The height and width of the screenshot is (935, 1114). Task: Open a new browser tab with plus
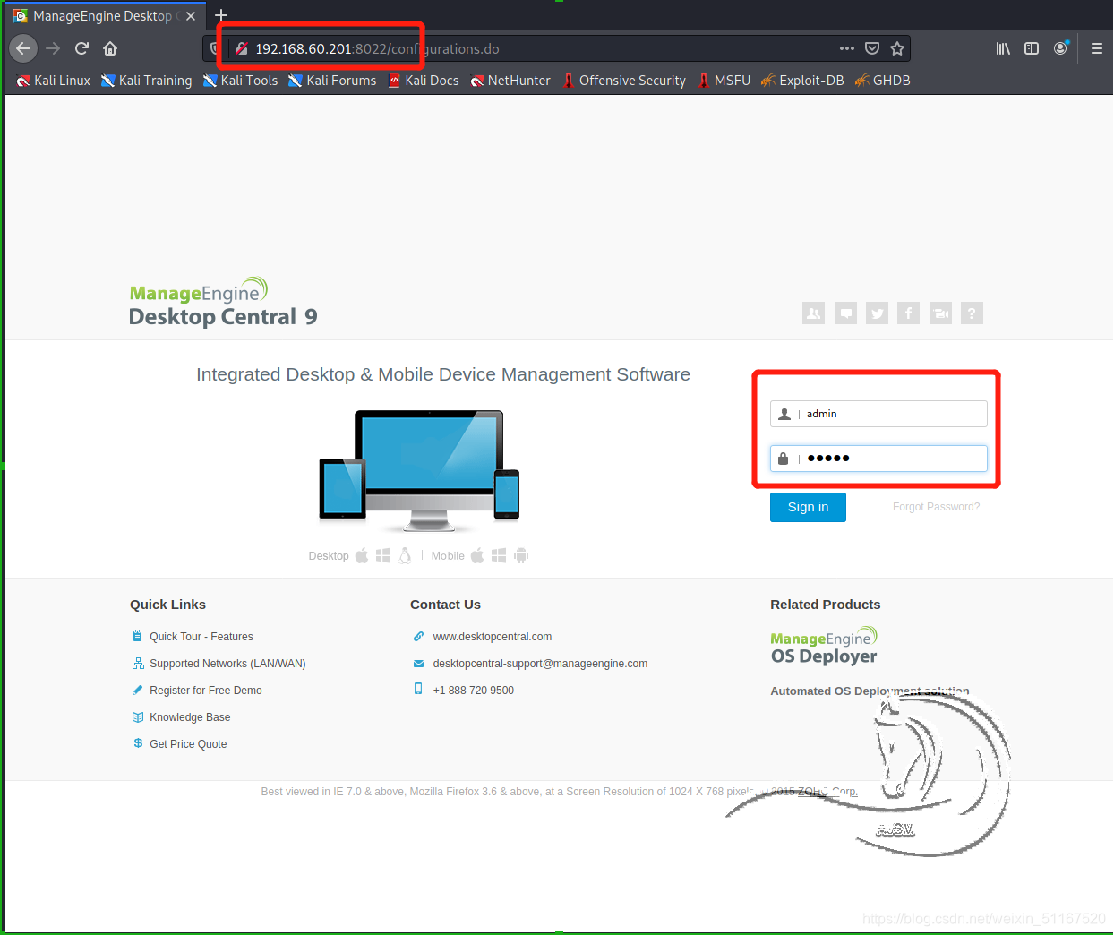pyautogui.click(x=221, y=15)
